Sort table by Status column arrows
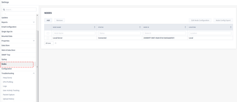The width and height of the screenshot is (237, 102). point(140,27)
